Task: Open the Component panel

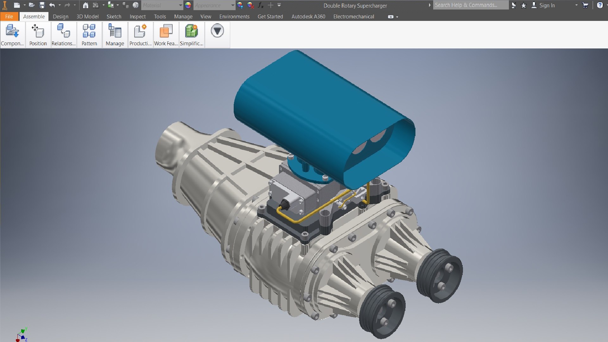Action: pos(12,35)
